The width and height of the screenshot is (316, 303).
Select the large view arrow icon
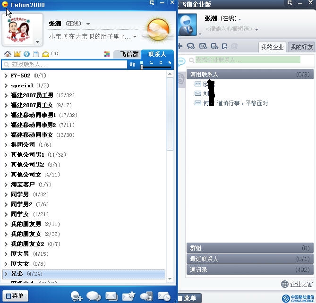(x=170, y=63)
